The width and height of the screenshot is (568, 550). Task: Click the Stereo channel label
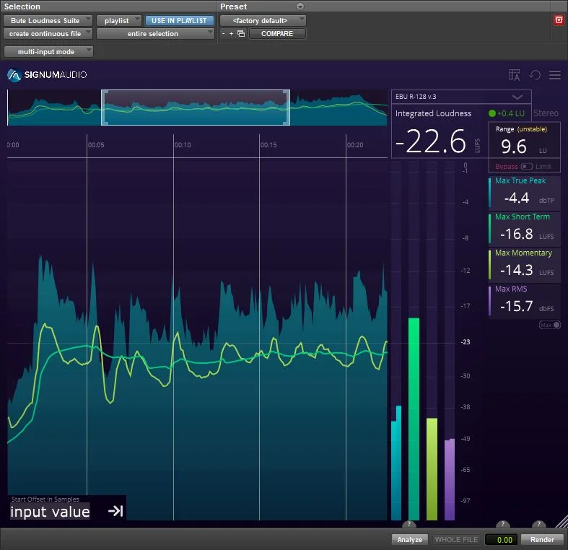(546, 113)
